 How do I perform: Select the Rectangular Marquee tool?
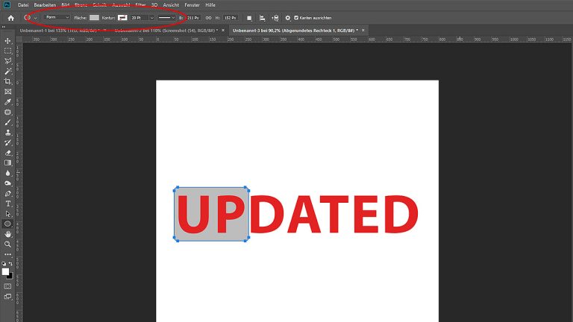7,51
